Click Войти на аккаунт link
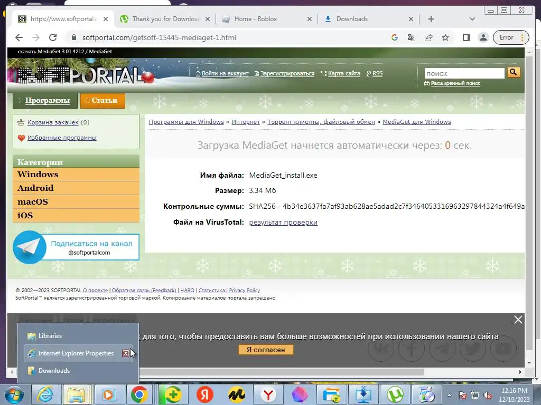Screen dimensions: 541x405 tap(225, 73)
